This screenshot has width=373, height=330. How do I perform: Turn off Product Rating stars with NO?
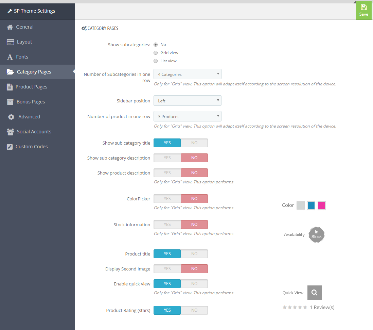[194, 311]
